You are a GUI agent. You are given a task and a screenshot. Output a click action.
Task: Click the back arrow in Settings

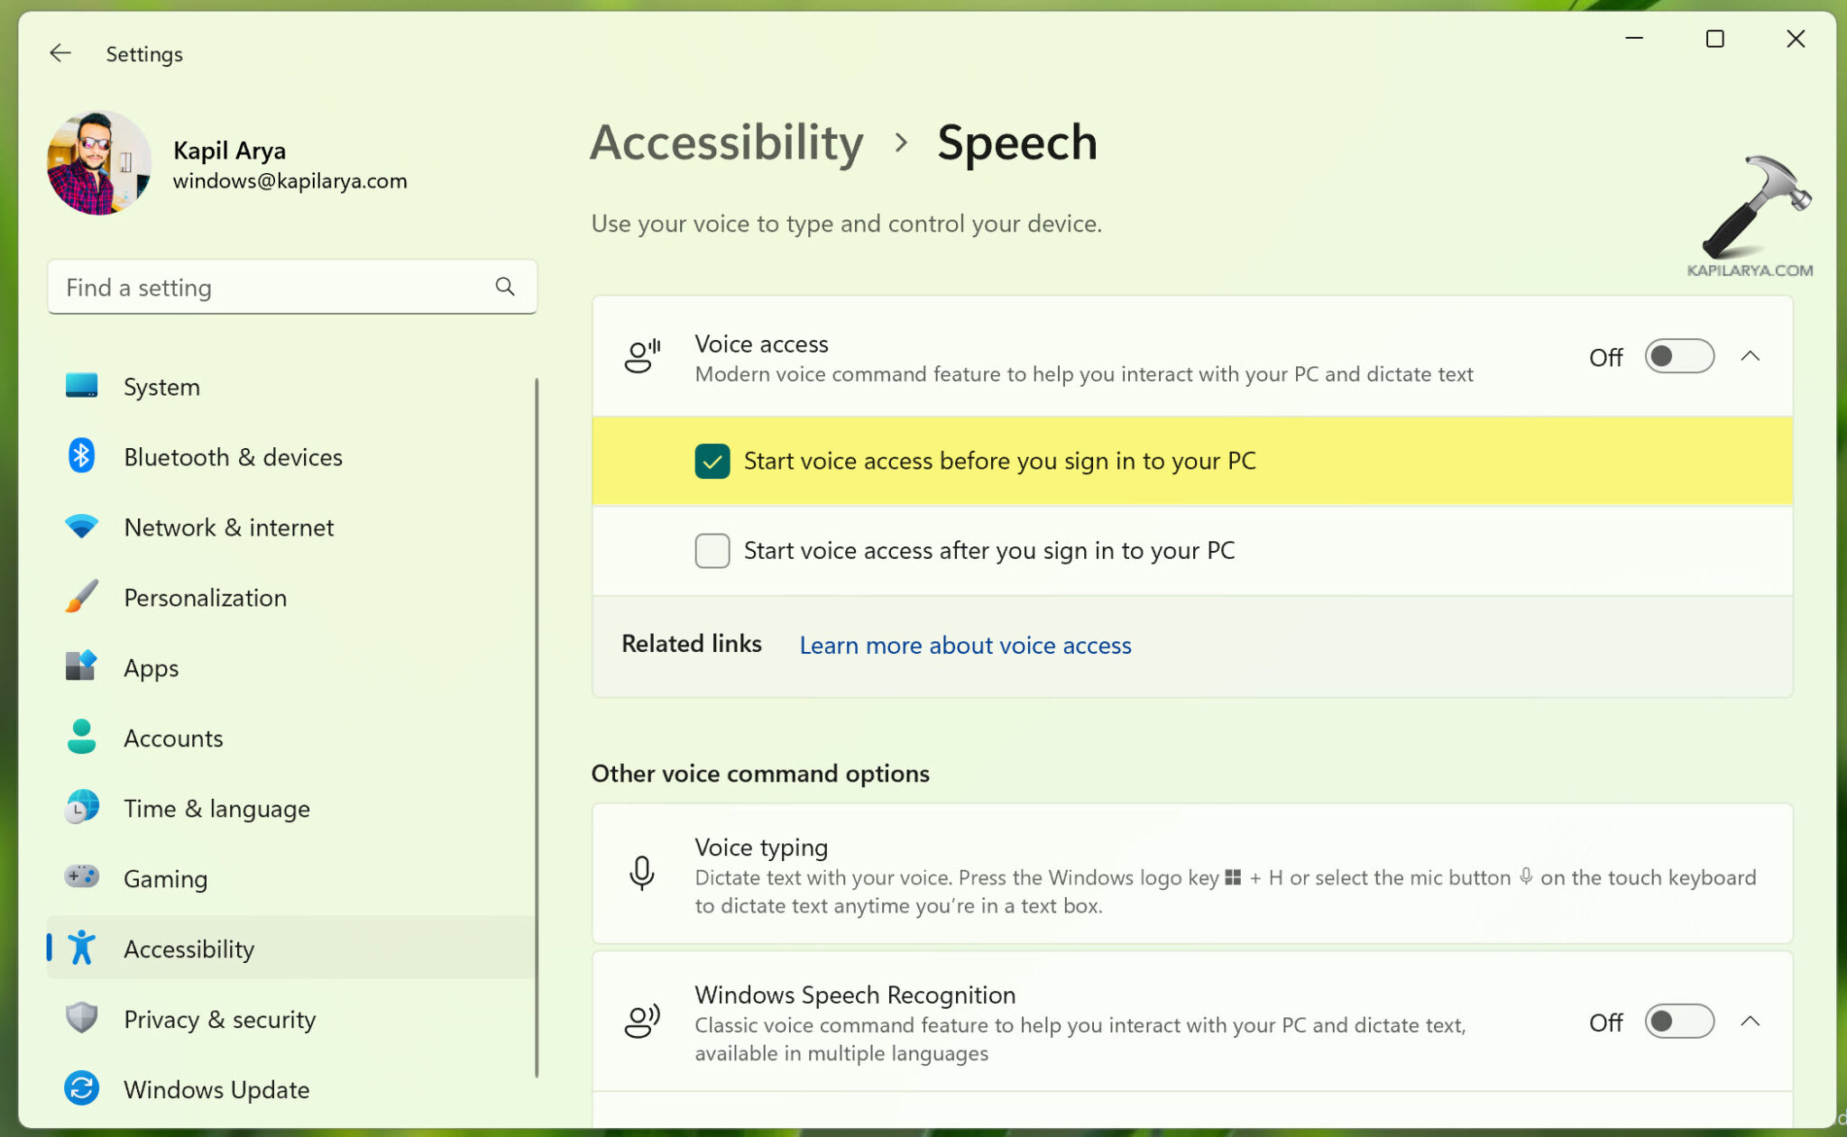coord(60,53)
